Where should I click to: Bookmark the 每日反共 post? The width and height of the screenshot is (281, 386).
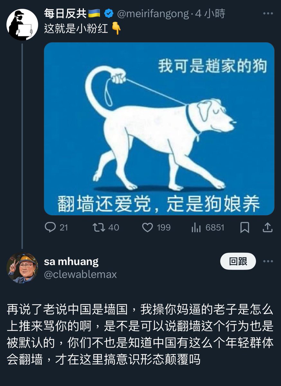coord(245,228)
